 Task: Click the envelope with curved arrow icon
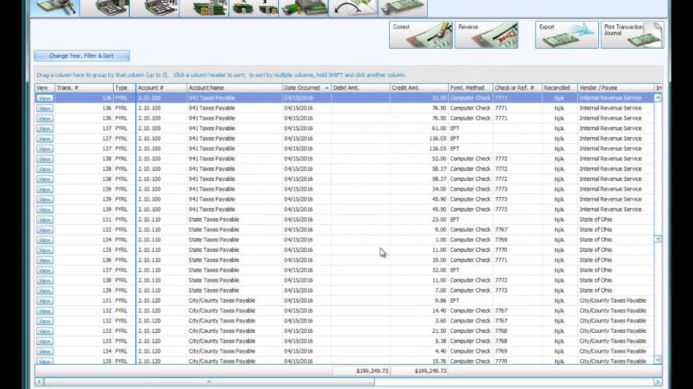[x=353, y=8]
